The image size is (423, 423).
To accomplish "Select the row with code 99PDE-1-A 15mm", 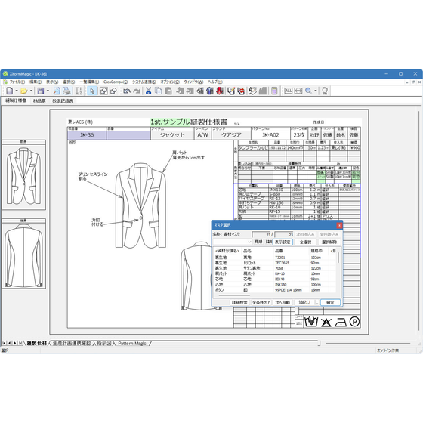I will point(275,290).
